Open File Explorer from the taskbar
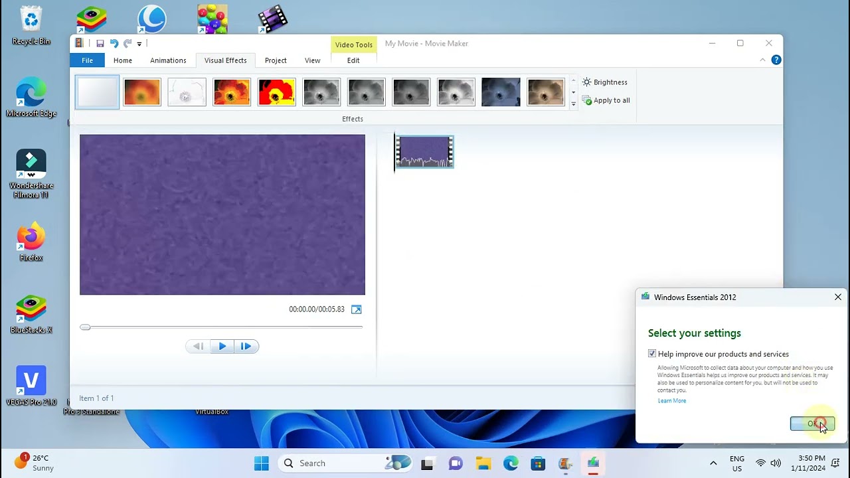 (x=483, y=463)
